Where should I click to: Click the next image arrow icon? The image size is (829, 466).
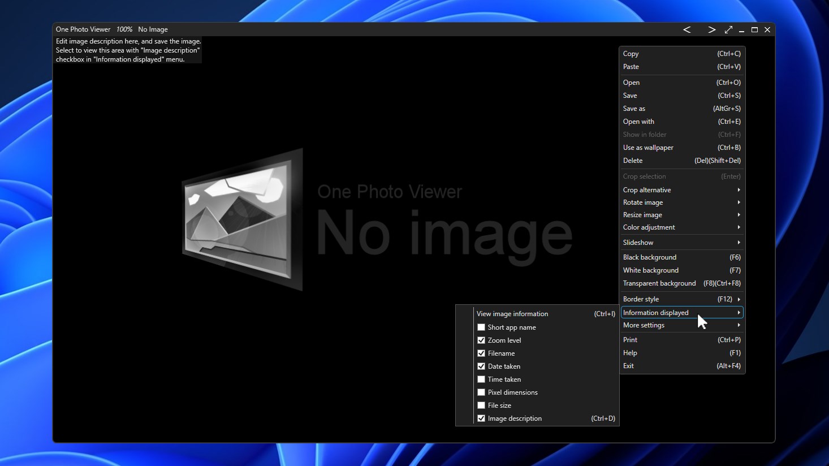[711, 29]
